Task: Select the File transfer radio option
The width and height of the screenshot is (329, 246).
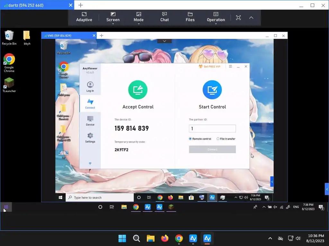Action: [x=226, y=139]
